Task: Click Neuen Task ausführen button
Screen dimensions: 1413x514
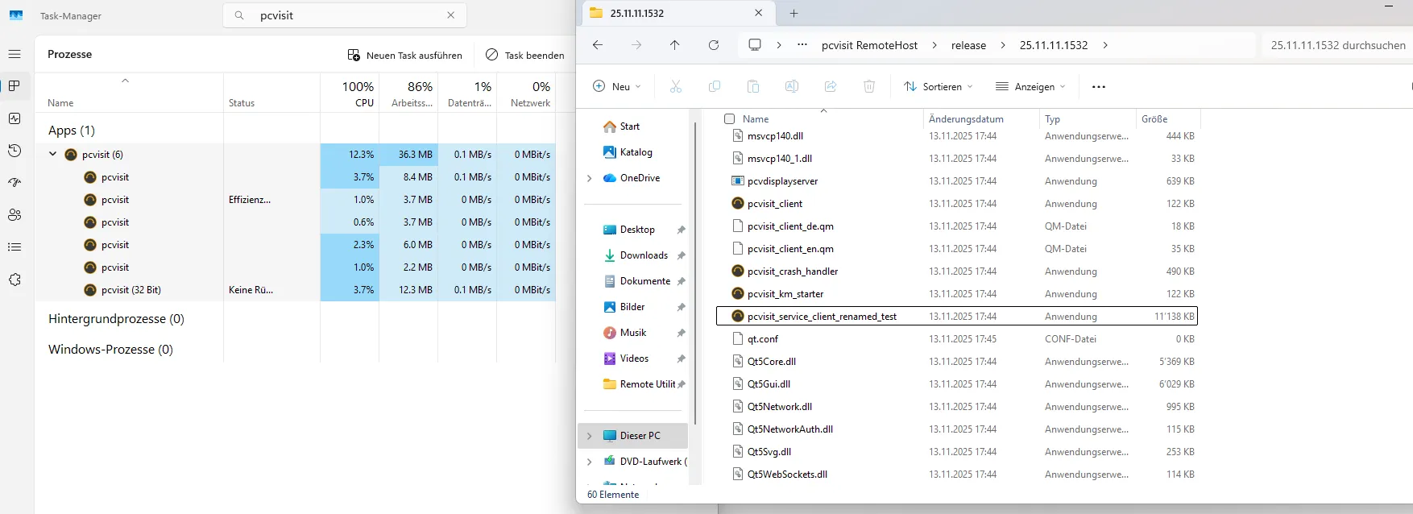Action: 405,55
